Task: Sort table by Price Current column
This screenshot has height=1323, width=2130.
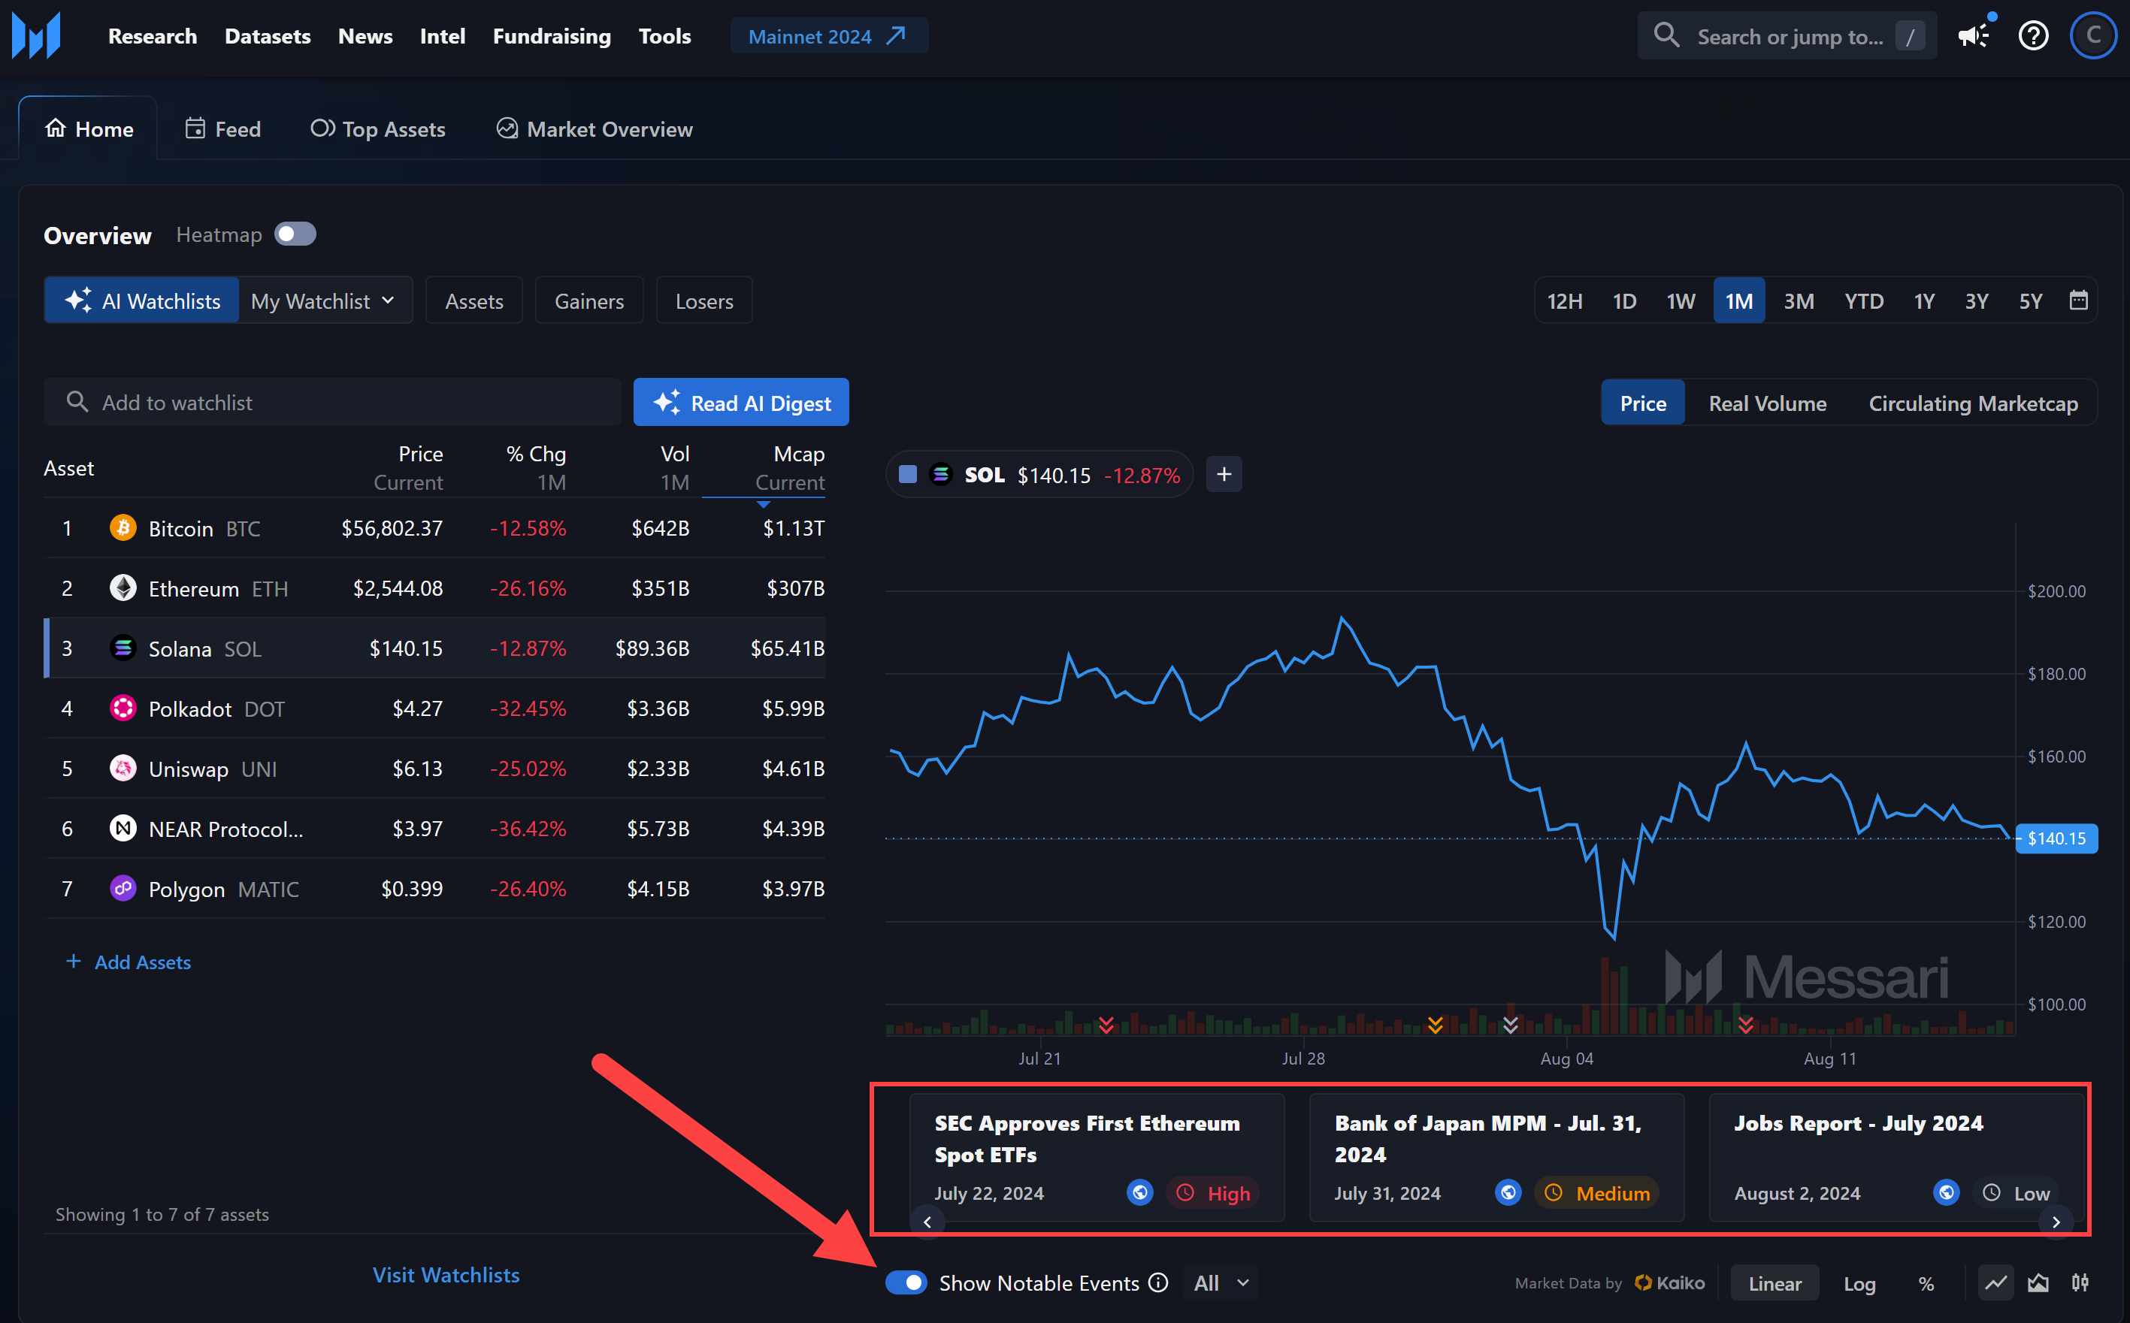Action: pos(408,468)
